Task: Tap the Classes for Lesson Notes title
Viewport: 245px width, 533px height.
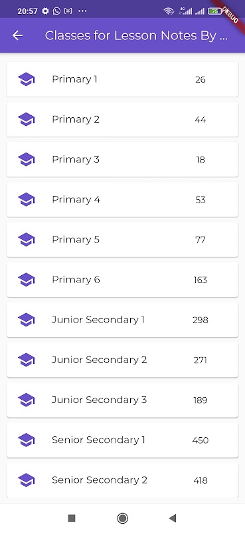Action: pyautogui.click(x=136, y=36)
